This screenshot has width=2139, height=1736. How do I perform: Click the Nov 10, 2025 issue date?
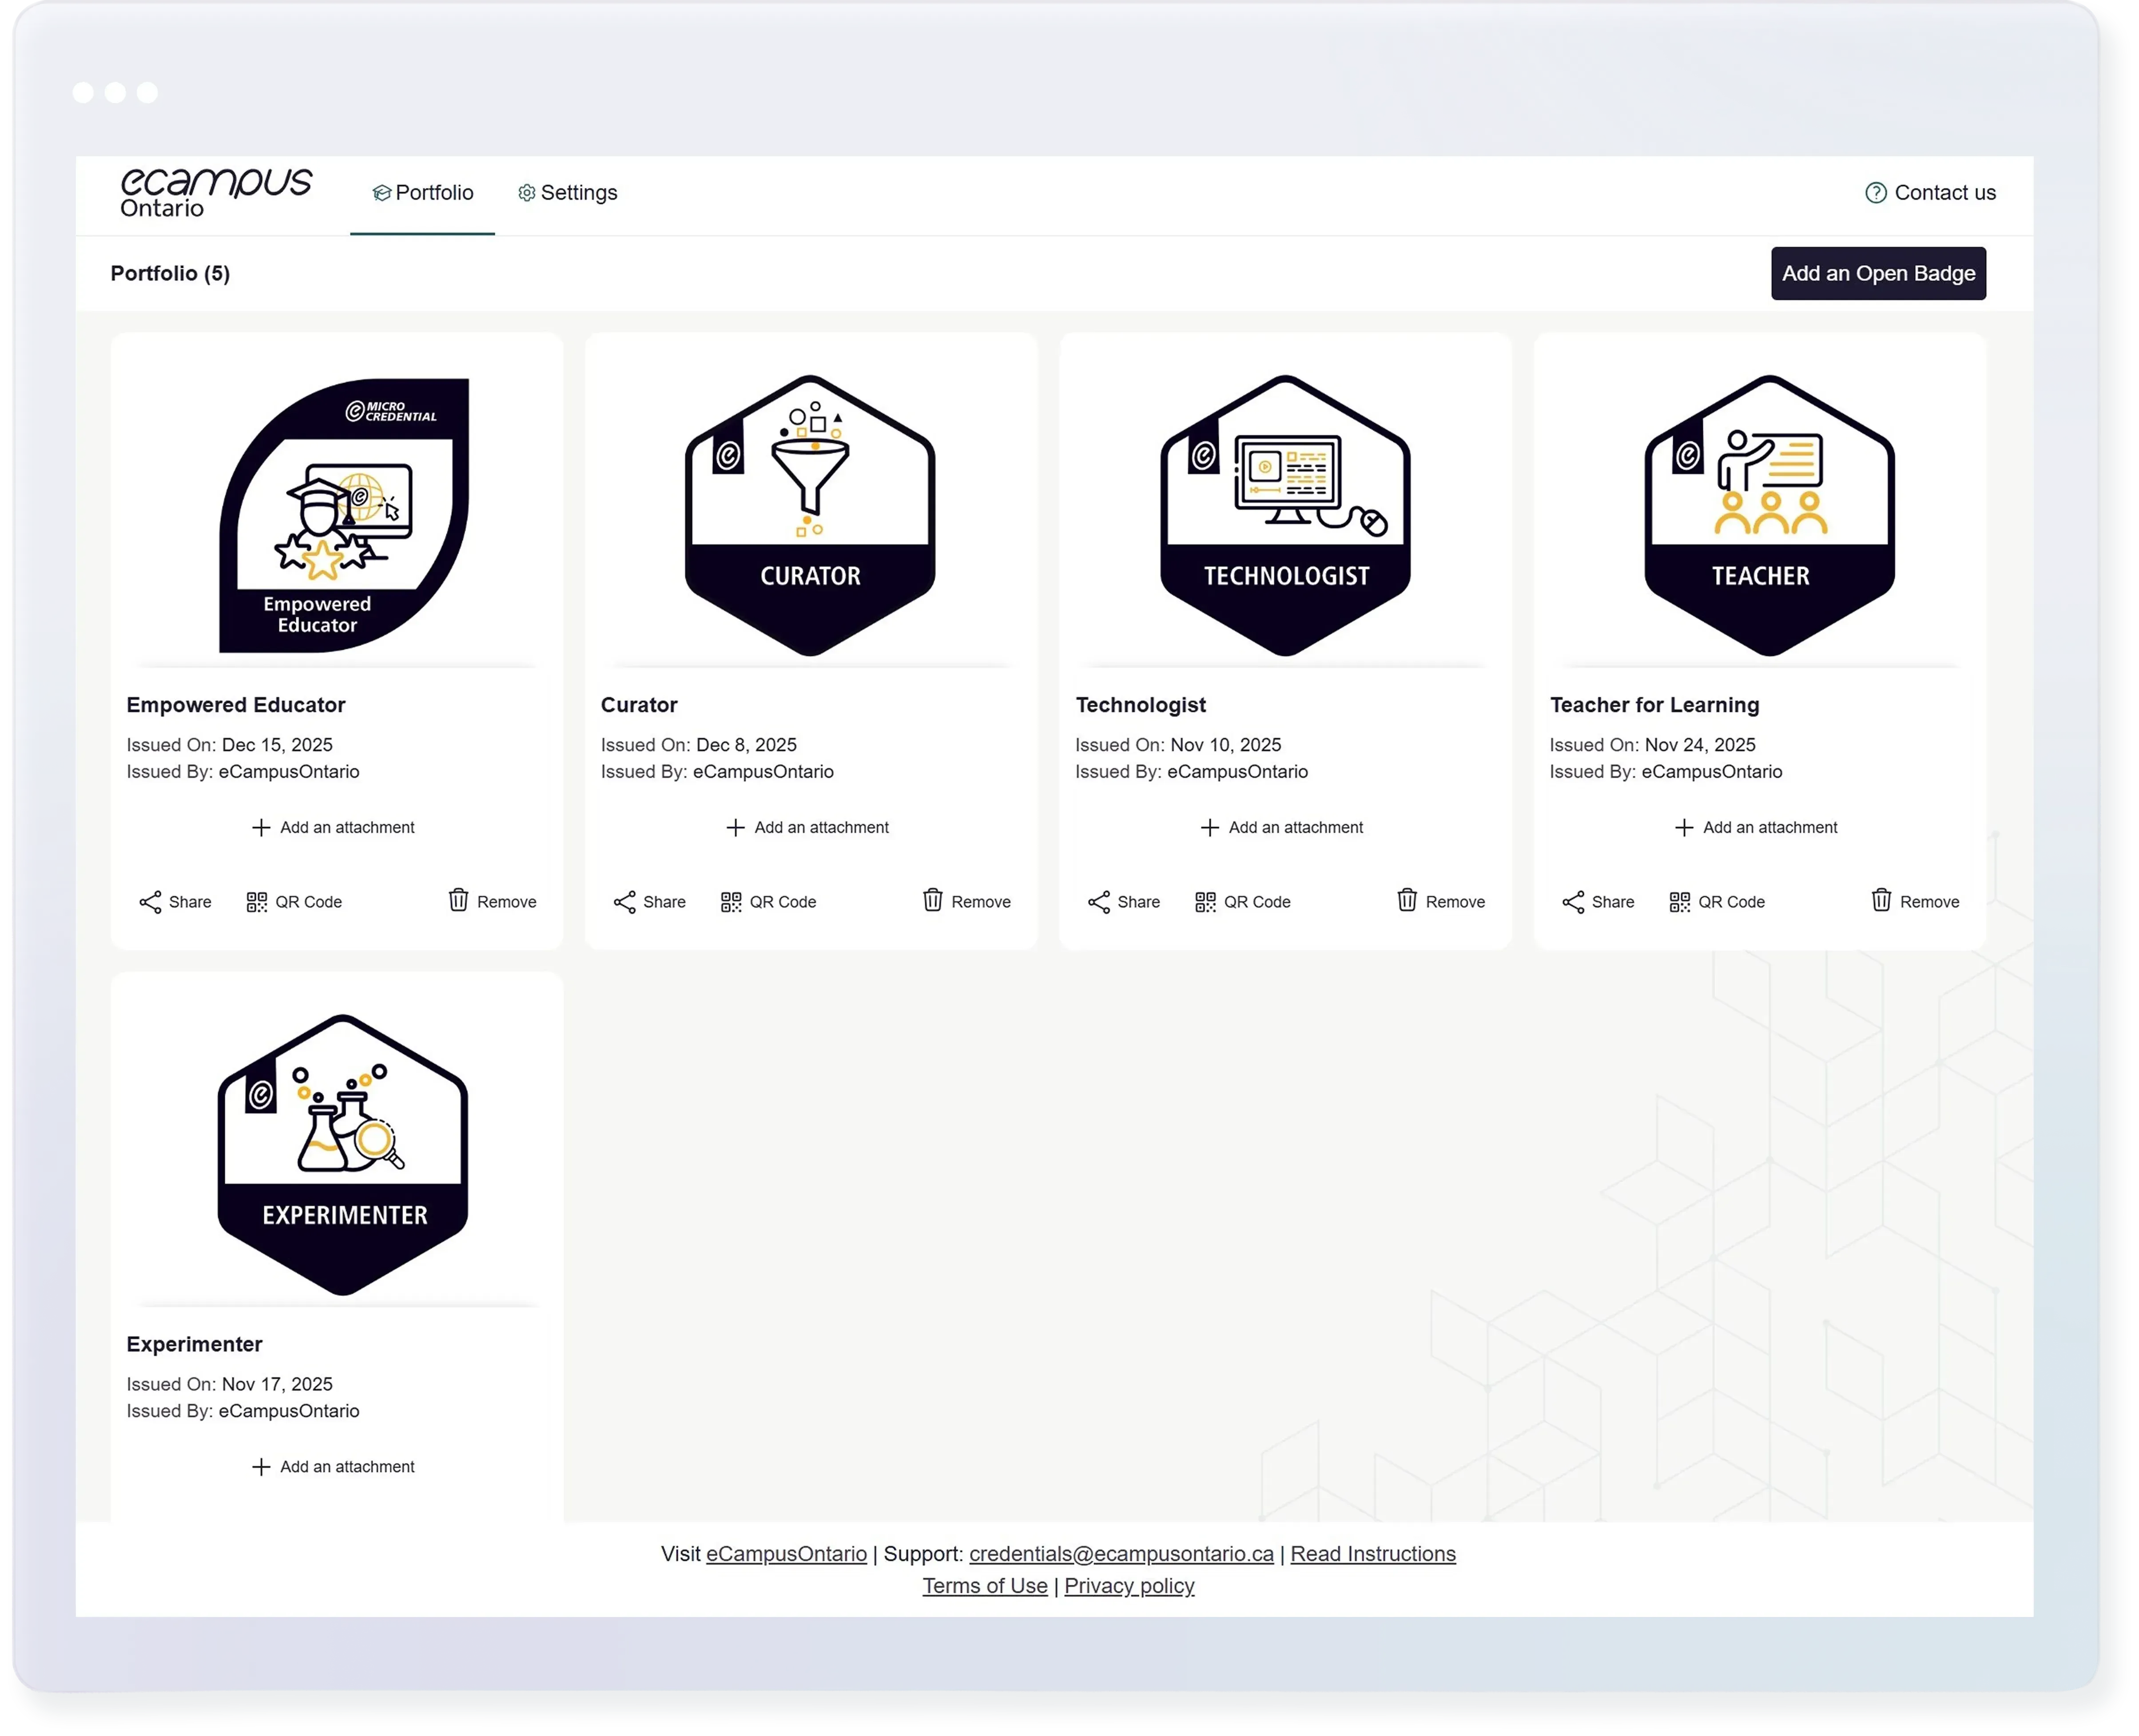click(x=1225, y=745)
